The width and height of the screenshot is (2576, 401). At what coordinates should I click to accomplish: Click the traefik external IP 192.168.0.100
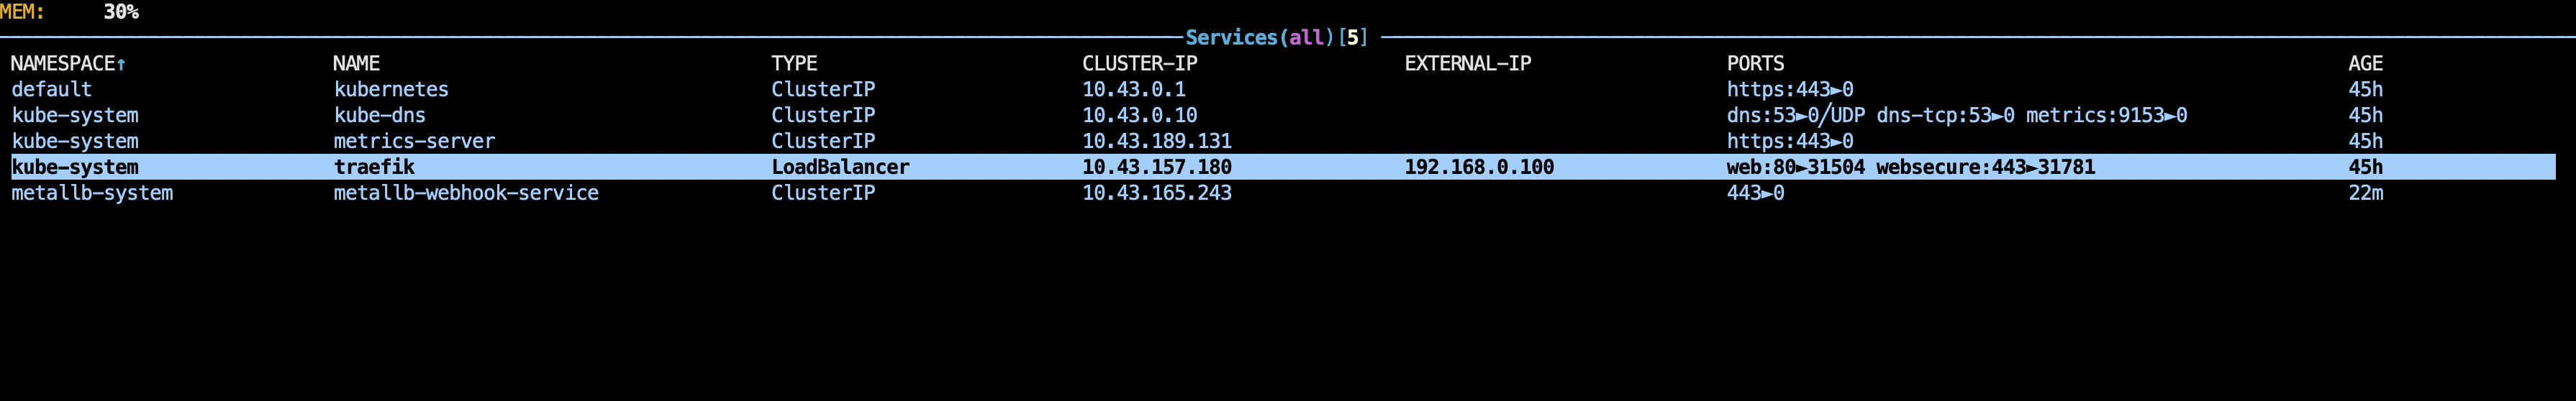point(1479,167)
